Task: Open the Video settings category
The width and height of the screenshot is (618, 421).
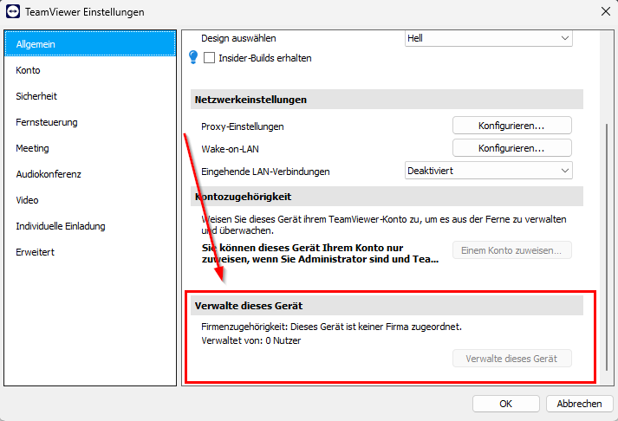Action: pos(90,200)
